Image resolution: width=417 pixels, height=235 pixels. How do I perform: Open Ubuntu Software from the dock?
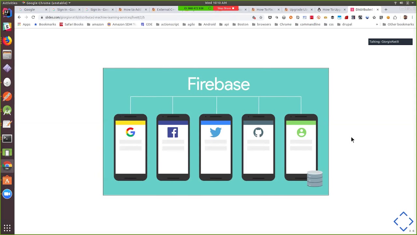click(7, 180)
